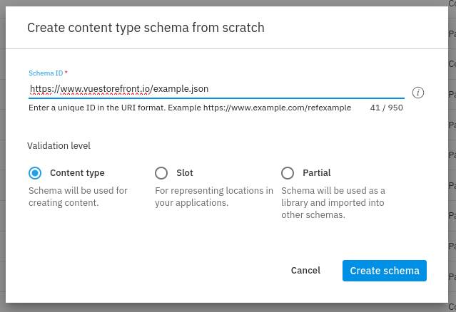Click the 'Partial' option label text
This screenshot has width=456, height=312.
tap(316, 173)
